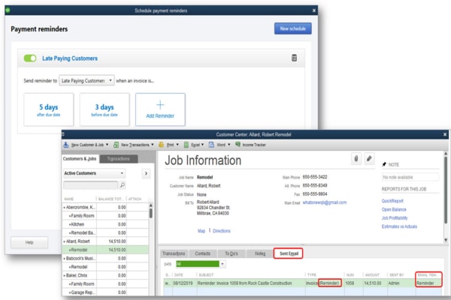Switch to the Notes tab
Screen dimensions: 451x300
point(260,253)
